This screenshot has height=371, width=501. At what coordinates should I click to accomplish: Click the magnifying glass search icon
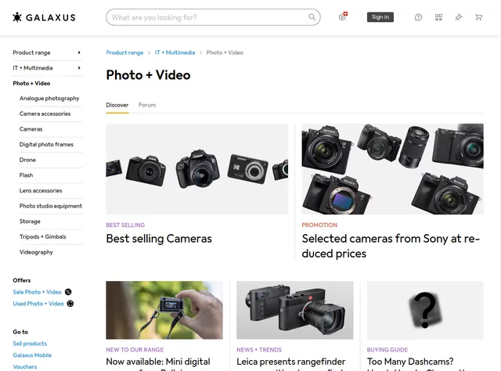click(312, 17)
